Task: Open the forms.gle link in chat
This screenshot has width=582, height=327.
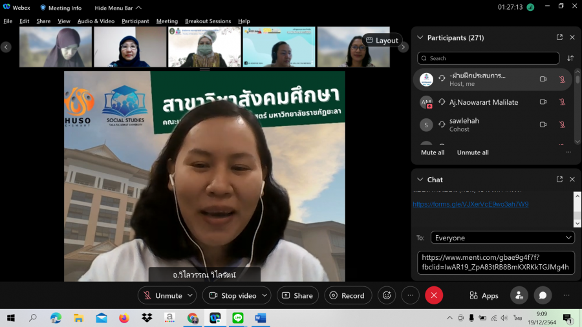Action: point(470,204)
